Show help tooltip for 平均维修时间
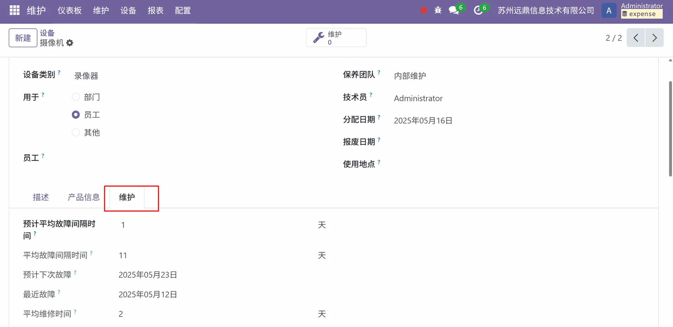 pyautogui.click(x=75, y=311)
